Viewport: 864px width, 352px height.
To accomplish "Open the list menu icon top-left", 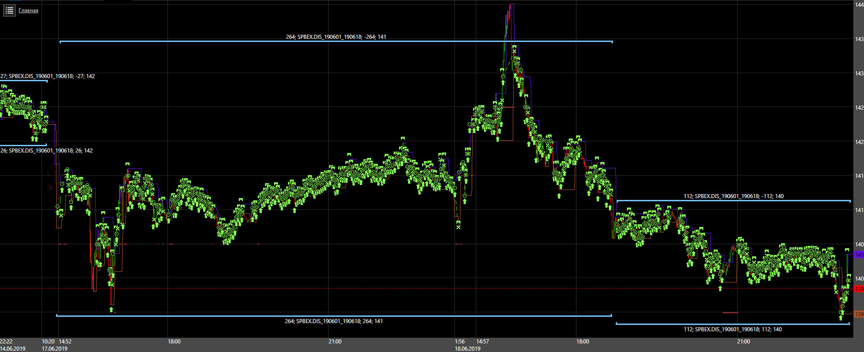I will click(x=9, y=10).
